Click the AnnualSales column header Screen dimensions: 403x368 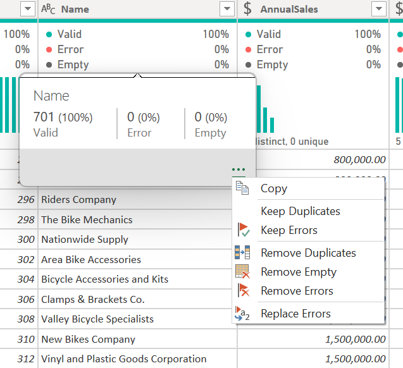[x=297, y=9]
